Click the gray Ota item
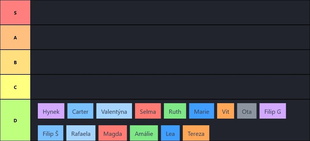Screen dimensions: 310x141 click(247, 111)
